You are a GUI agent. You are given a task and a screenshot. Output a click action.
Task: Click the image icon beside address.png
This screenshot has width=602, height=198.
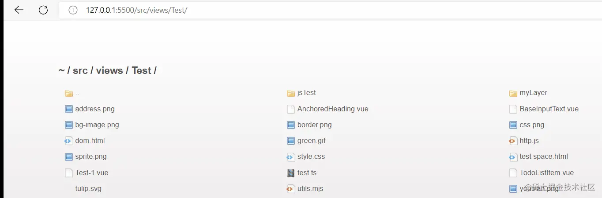tap(68, 109)
